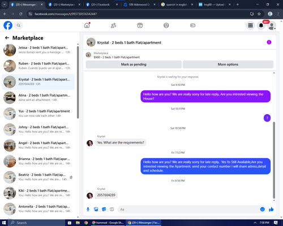This screenshot has width=283, height=226.
Task: Click Krystal's avatar next to phone number message
Action: [89, 195]
